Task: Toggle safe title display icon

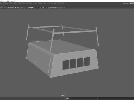Action: pos(4,7)
